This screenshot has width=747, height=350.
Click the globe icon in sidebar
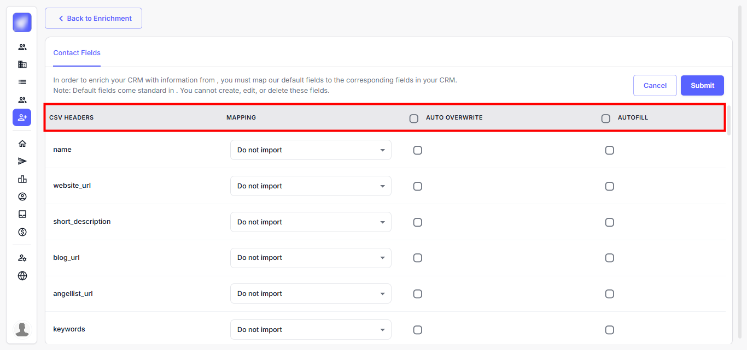point(22,276)
